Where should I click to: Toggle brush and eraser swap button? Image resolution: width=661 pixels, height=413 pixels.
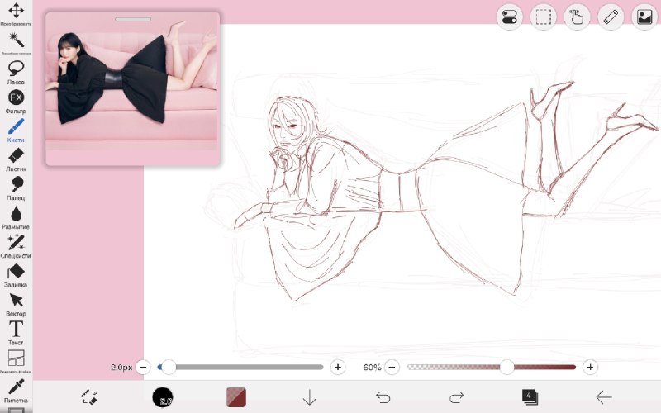coord(89,397)
